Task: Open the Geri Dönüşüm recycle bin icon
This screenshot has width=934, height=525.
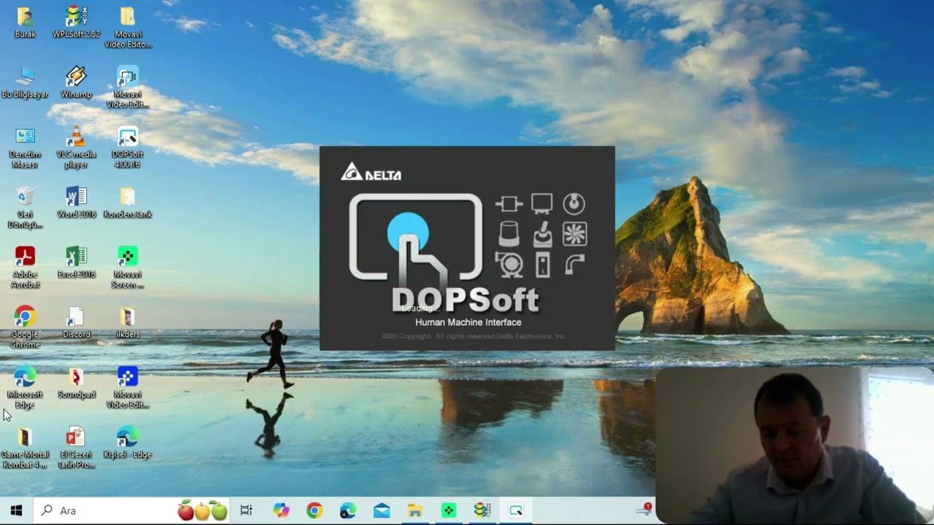Action: pyautogui.click(x=25, y=208)
